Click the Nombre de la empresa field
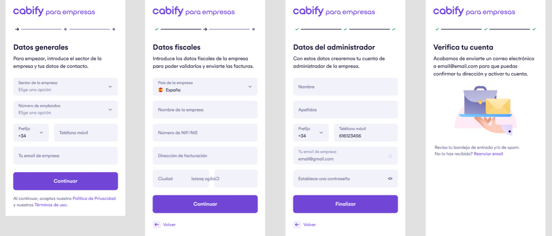 coord(205,110)
